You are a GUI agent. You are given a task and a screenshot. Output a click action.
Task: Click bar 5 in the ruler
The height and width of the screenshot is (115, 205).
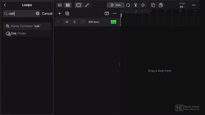(151, 11)
